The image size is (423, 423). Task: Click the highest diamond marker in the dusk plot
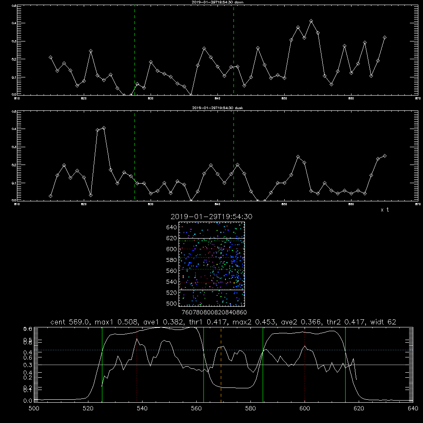pos(104,128)
